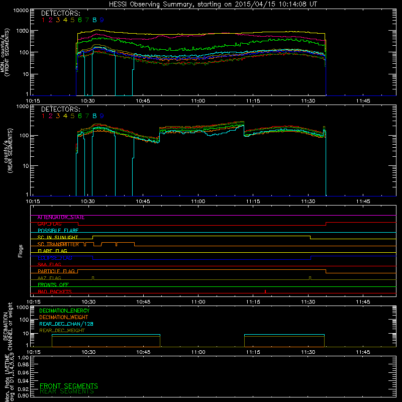Click 11:45 tick label under decimation plot
This screenshot has width=402, height=402.
(363, 352)
